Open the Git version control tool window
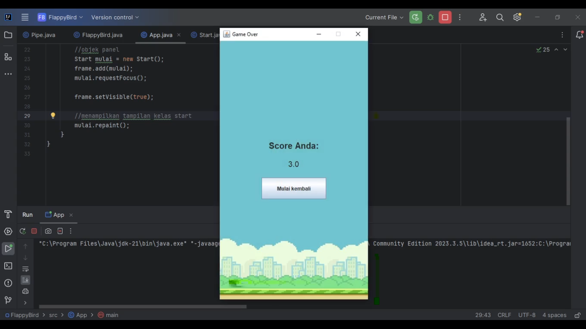The image size is (586, 329). coord(8,300)
